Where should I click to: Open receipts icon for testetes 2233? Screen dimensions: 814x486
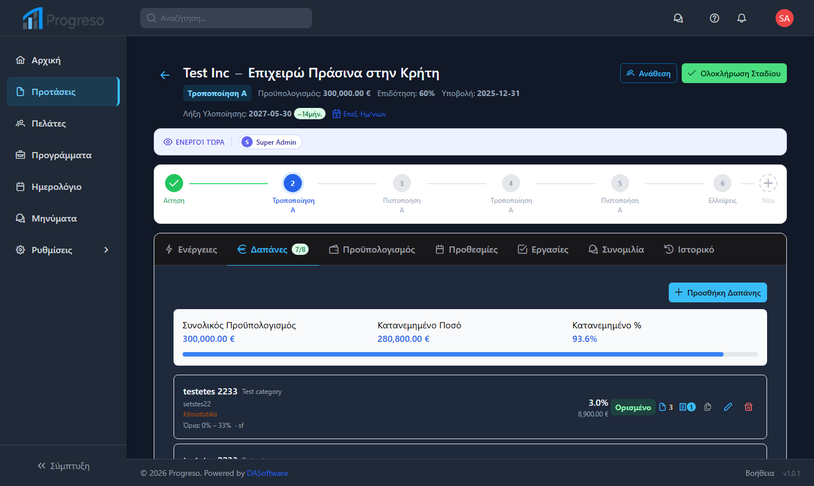pyautogui.click(x=687, y=407)
